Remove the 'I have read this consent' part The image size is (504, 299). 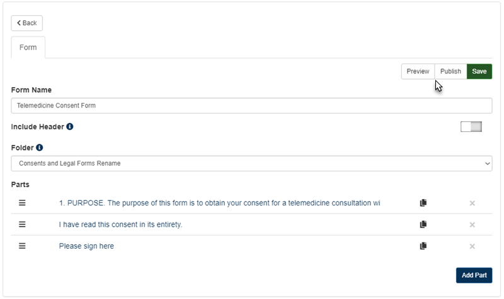coord(472,224)
